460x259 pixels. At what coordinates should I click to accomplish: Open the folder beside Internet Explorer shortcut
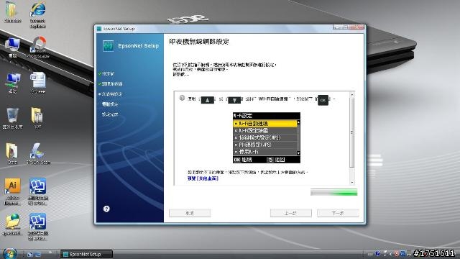coord(12,12)
